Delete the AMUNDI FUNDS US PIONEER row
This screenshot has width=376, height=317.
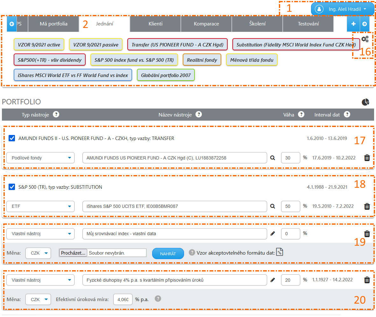tap(367, 158)
